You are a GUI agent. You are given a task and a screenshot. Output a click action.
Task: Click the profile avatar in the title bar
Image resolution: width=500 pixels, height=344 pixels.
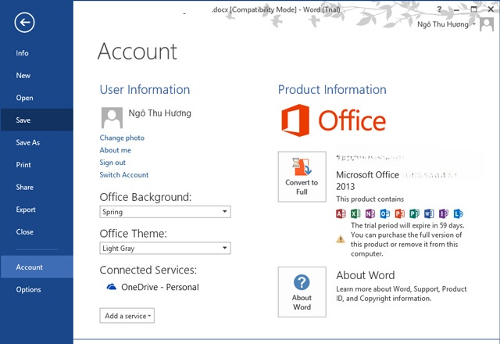pos(487,24)
